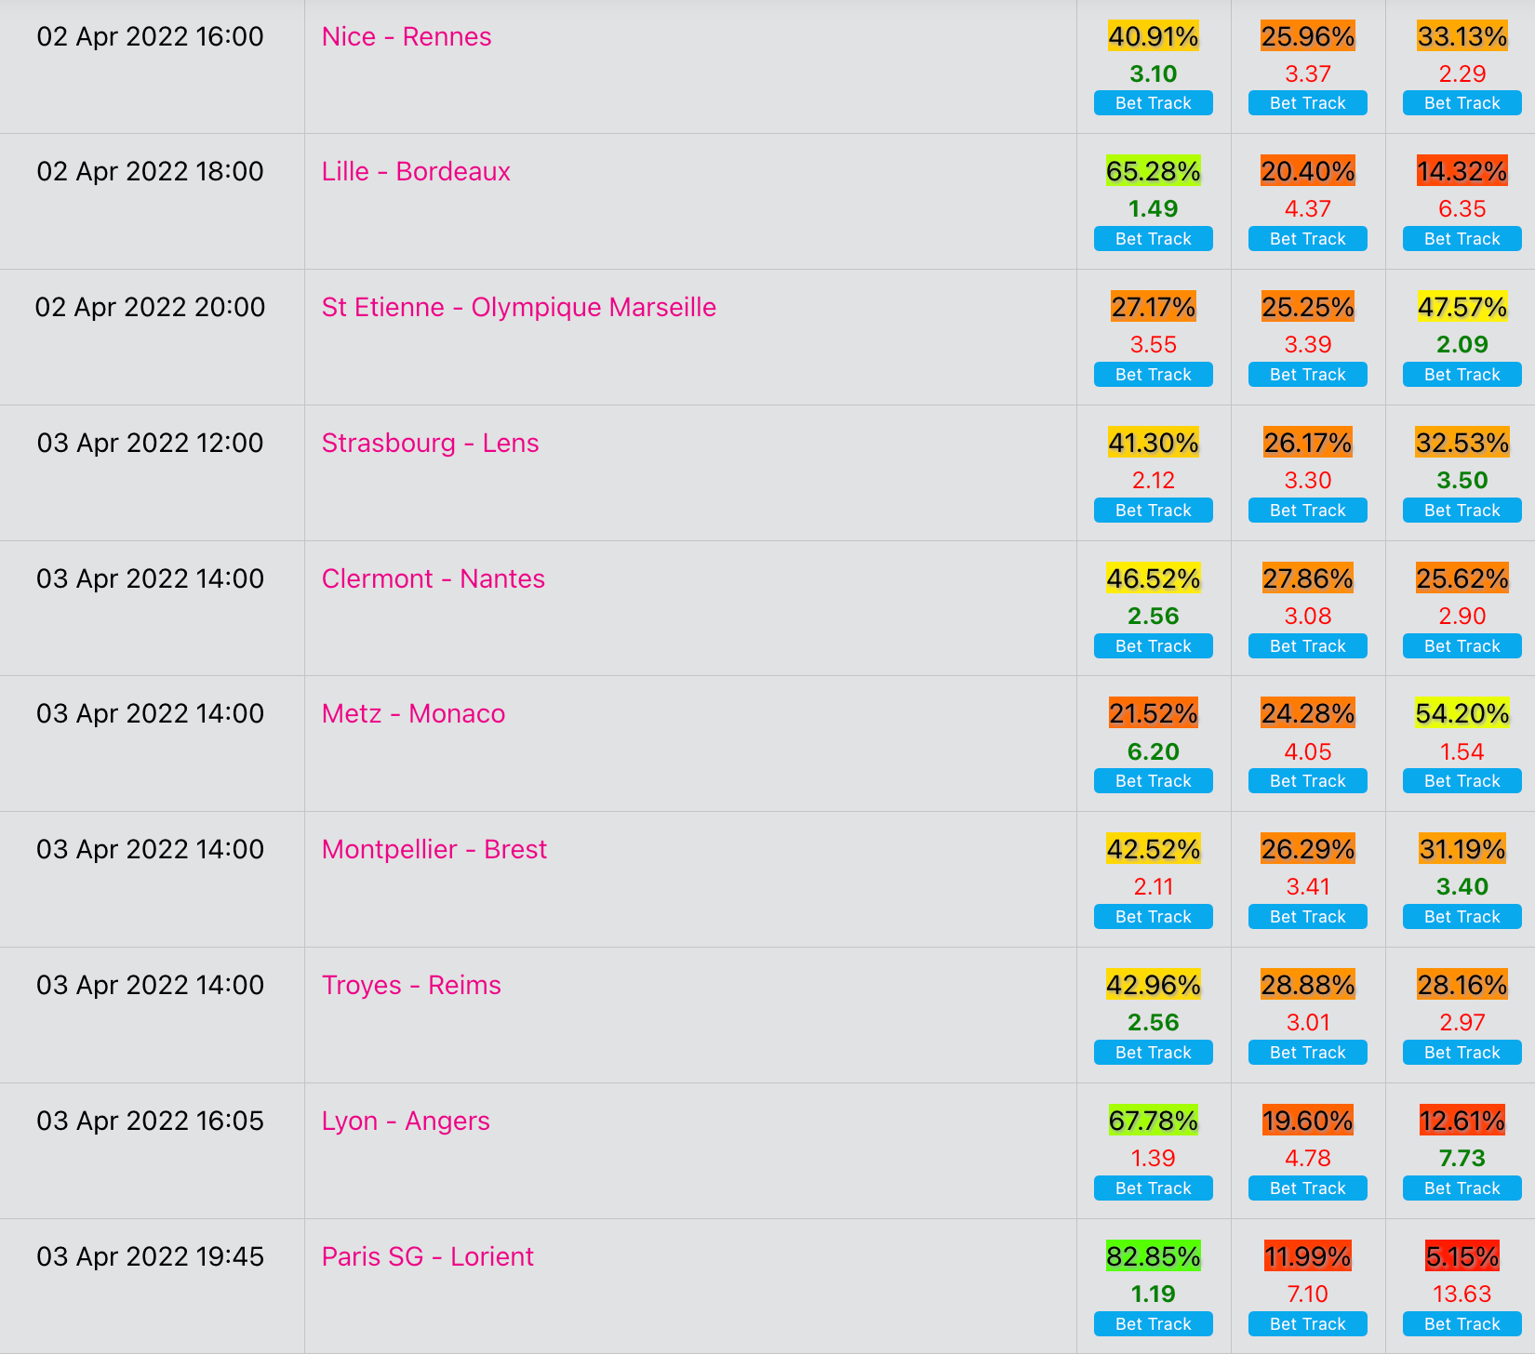Click Bet Track under Reims 2.97 odds
Viewport: 1535px width, 1354px height.
tap(1462, 1053)
